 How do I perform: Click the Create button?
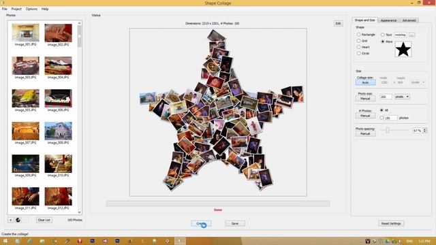pos(201,223)
